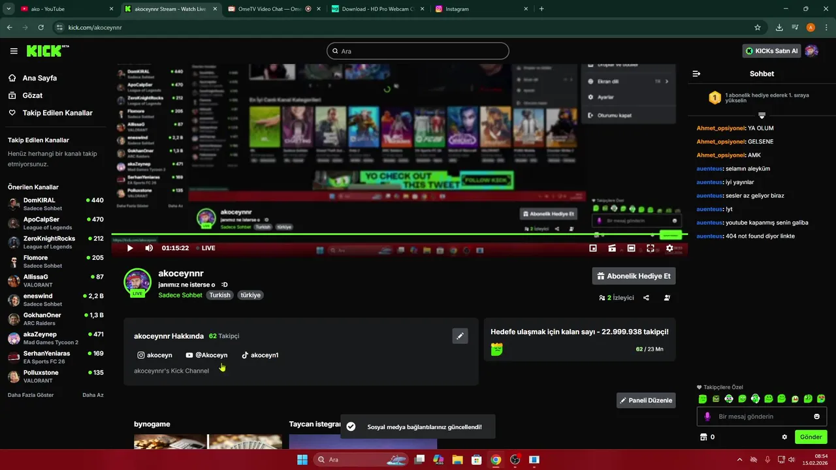
Task: Select the first green Kick emote
Action: [x=703, y=399]
